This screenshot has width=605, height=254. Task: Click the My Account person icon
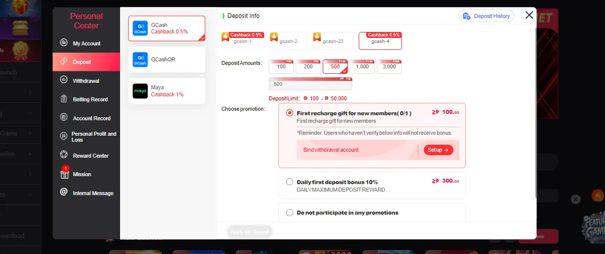tap(64, 42)
